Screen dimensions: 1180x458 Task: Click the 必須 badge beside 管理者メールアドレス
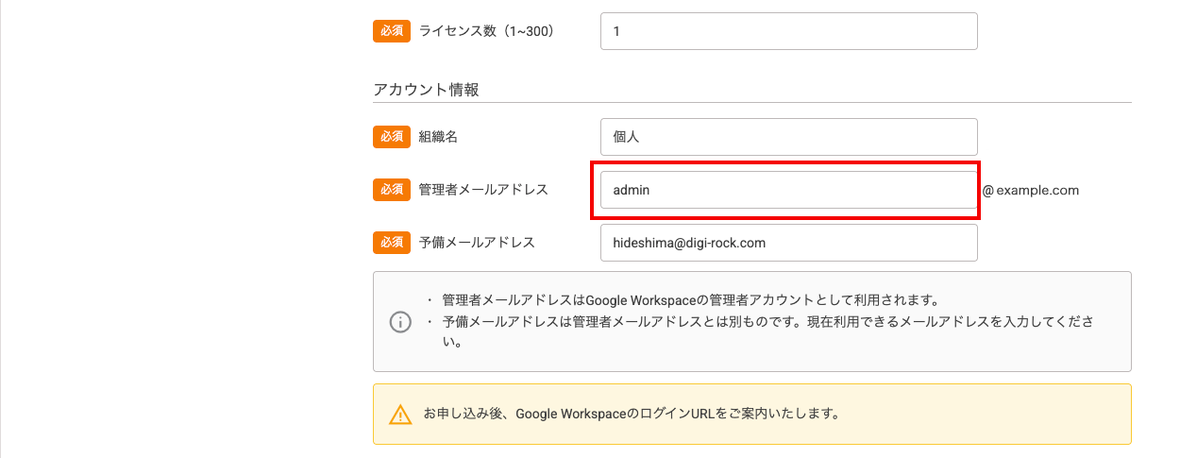coord(392,190)
